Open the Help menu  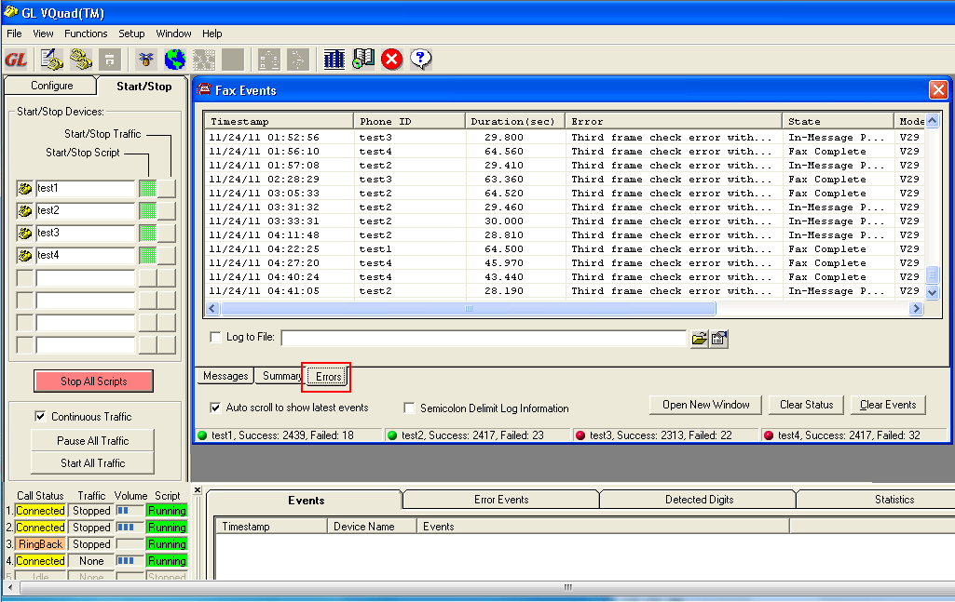[211, 33]
